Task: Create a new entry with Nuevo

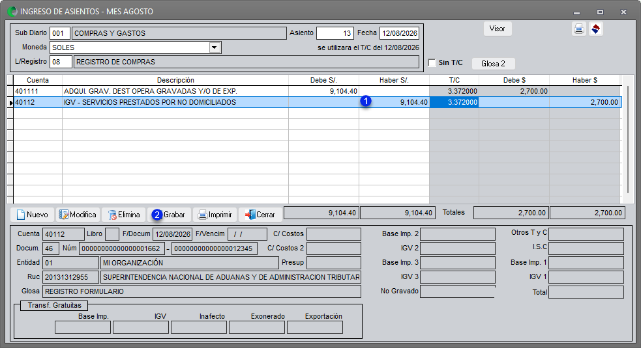Action: tap(32, 215)
